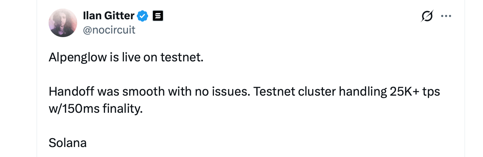Click the 'Solana' line of the post
The width and height of the screenshot is (483, 157).
[68, 143]
